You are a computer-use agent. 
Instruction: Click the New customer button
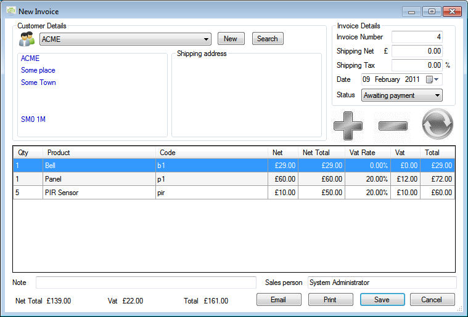(x=231, y=39)
